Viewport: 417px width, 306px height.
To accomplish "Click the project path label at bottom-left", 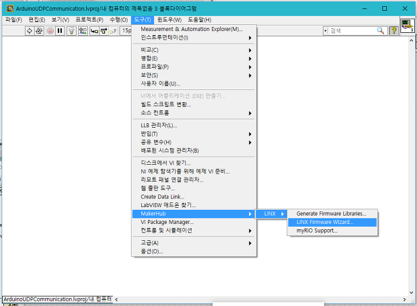I will pos(57,299).
